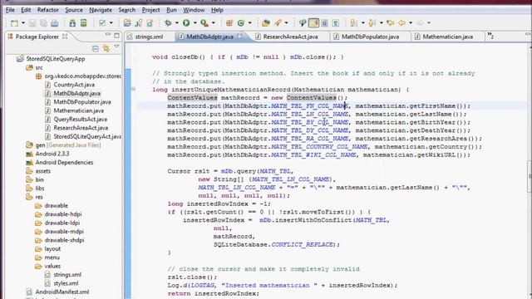Open the New wizard dropdown arrow
Viewport: 532px width, 299px height.
coord(23,23)
